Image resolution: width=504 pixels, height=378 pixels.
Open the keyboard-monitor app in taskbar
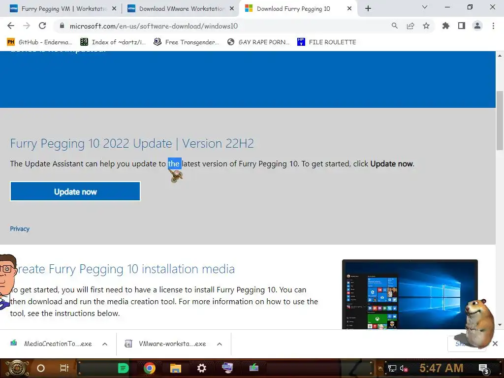pos(227,368)
